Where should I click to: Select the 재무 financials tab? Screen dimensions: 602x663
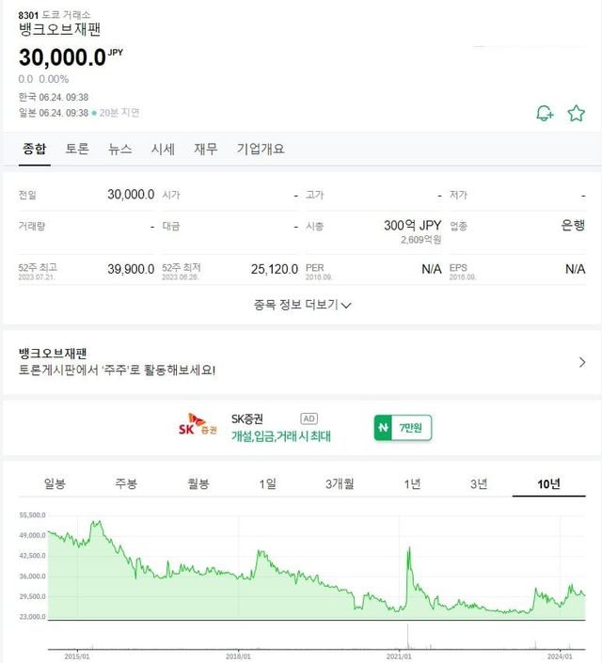click(x=206, y=149)
